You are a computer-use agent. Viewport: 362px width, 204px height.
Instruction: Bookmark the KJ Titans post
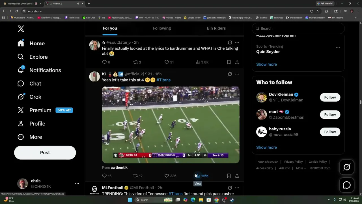pos(229,176)
